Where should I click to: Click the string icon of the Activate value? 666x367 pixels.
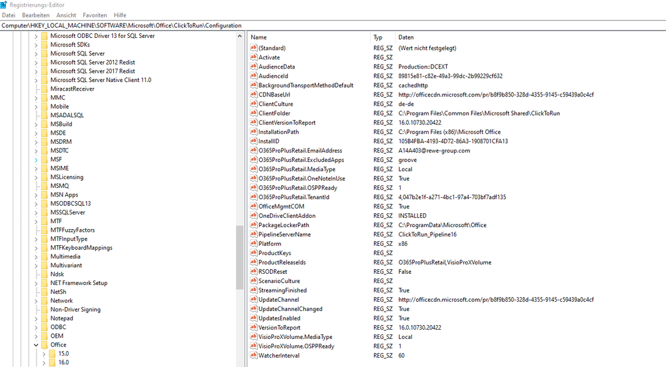pyautogui.click(x=253, y=57)
